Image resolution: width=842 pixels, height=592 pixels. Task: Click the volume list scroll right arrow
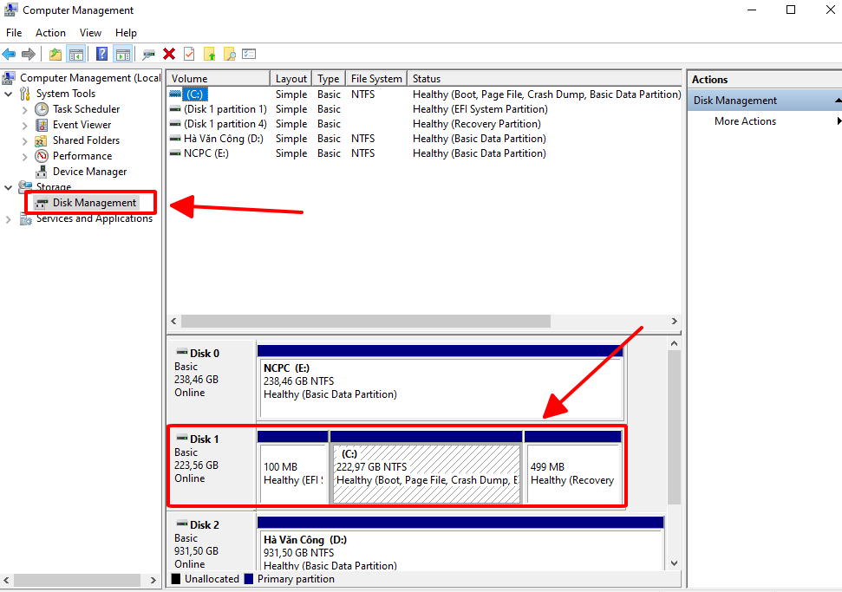pyautogui.click(x=675, y=321)
